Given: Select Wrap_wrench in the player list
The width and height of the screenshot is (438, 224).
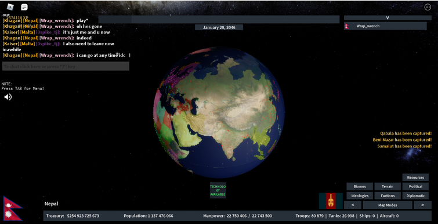Looking at the screenshot, I should coord(385,26).
